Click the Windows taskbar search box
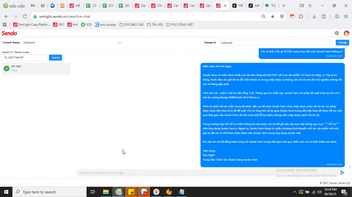This screenshot has width=352, height=197. click(x=49, y=192)
